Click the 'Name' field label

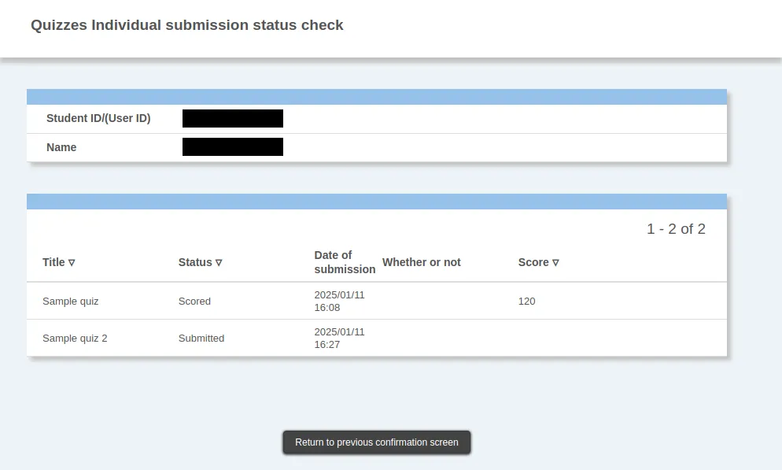(x=61, y=147)
